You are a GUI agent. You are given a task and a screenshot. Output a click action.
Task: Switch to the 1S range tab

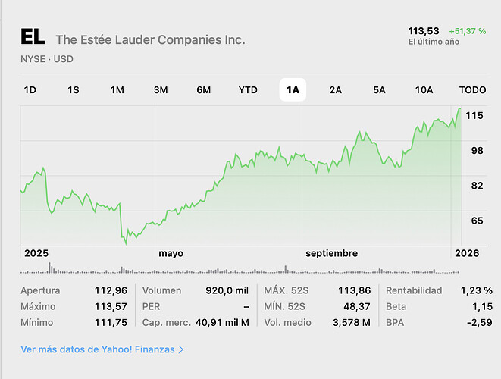pos(74,90)
